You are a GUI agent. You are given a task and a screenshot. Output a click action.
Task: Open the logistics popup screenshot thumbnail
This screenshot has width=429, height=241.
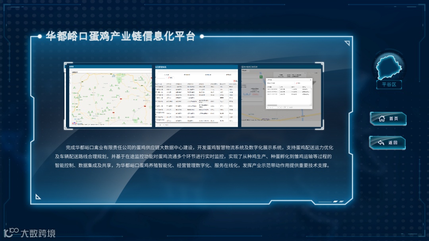[x=281, y=96]
